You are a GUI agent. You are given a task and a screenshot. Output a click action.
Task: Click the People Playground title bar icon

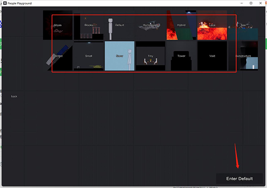coord(5,3)
